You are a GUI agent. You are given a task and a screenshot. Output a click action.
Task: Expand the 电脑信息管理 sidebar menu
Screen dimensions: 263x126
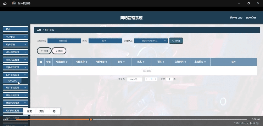click(x=15, y=67)
